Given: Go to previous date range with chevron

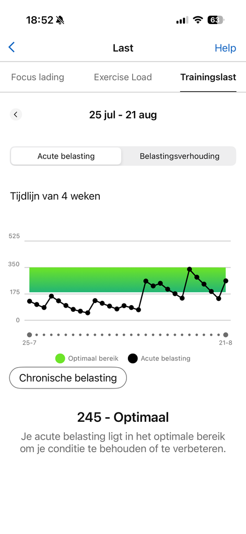Looking at the screenshot, I should click(x=16, y=114).
